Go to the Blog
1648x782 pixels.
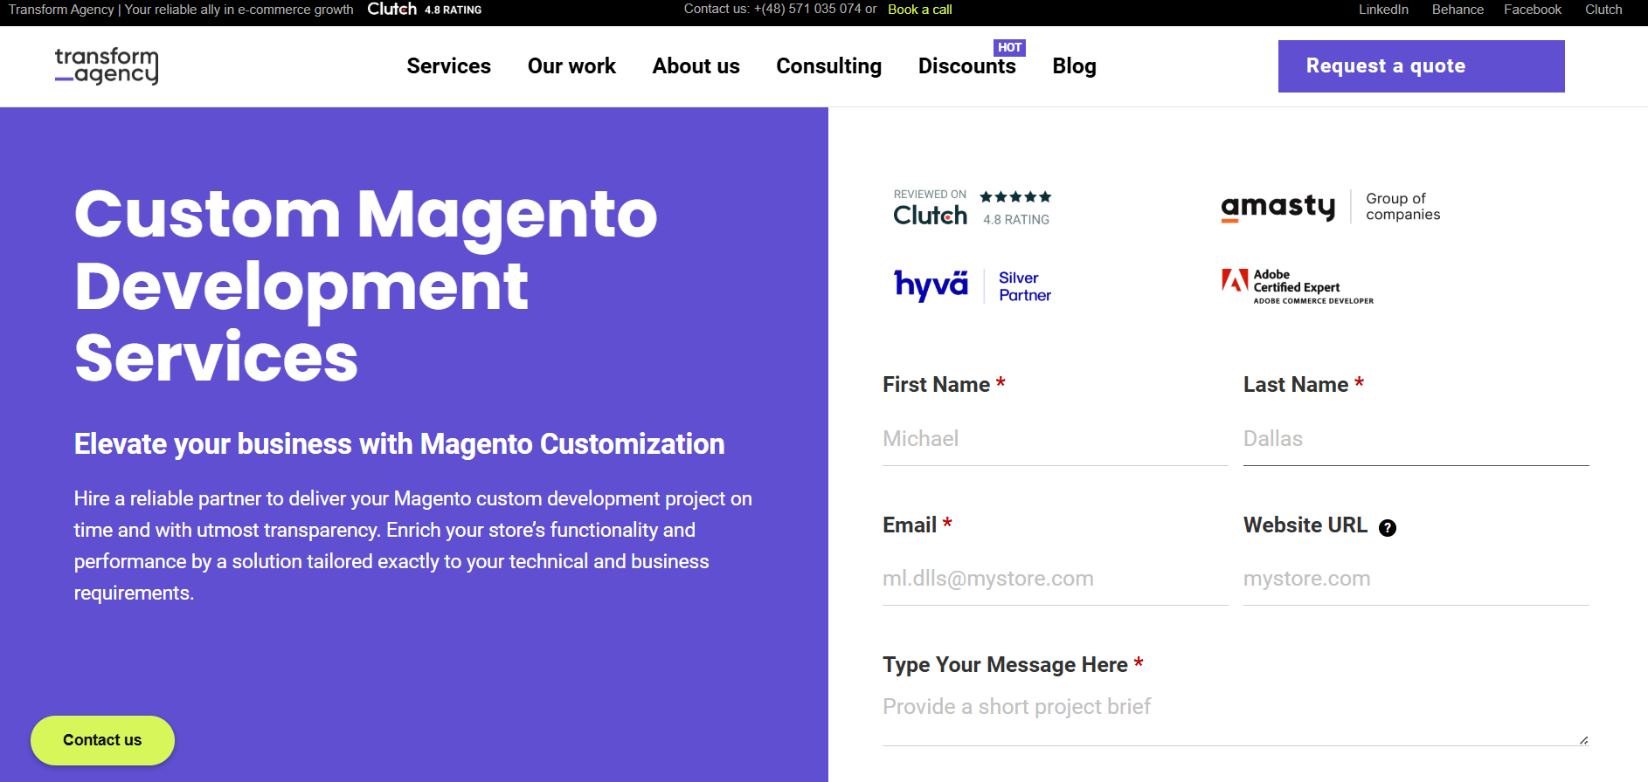[1074, 66]
